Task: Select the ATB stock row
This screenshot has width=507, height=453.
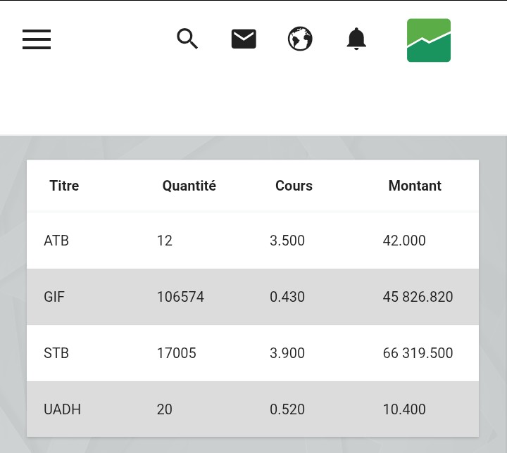Action: tap(56, 241)
